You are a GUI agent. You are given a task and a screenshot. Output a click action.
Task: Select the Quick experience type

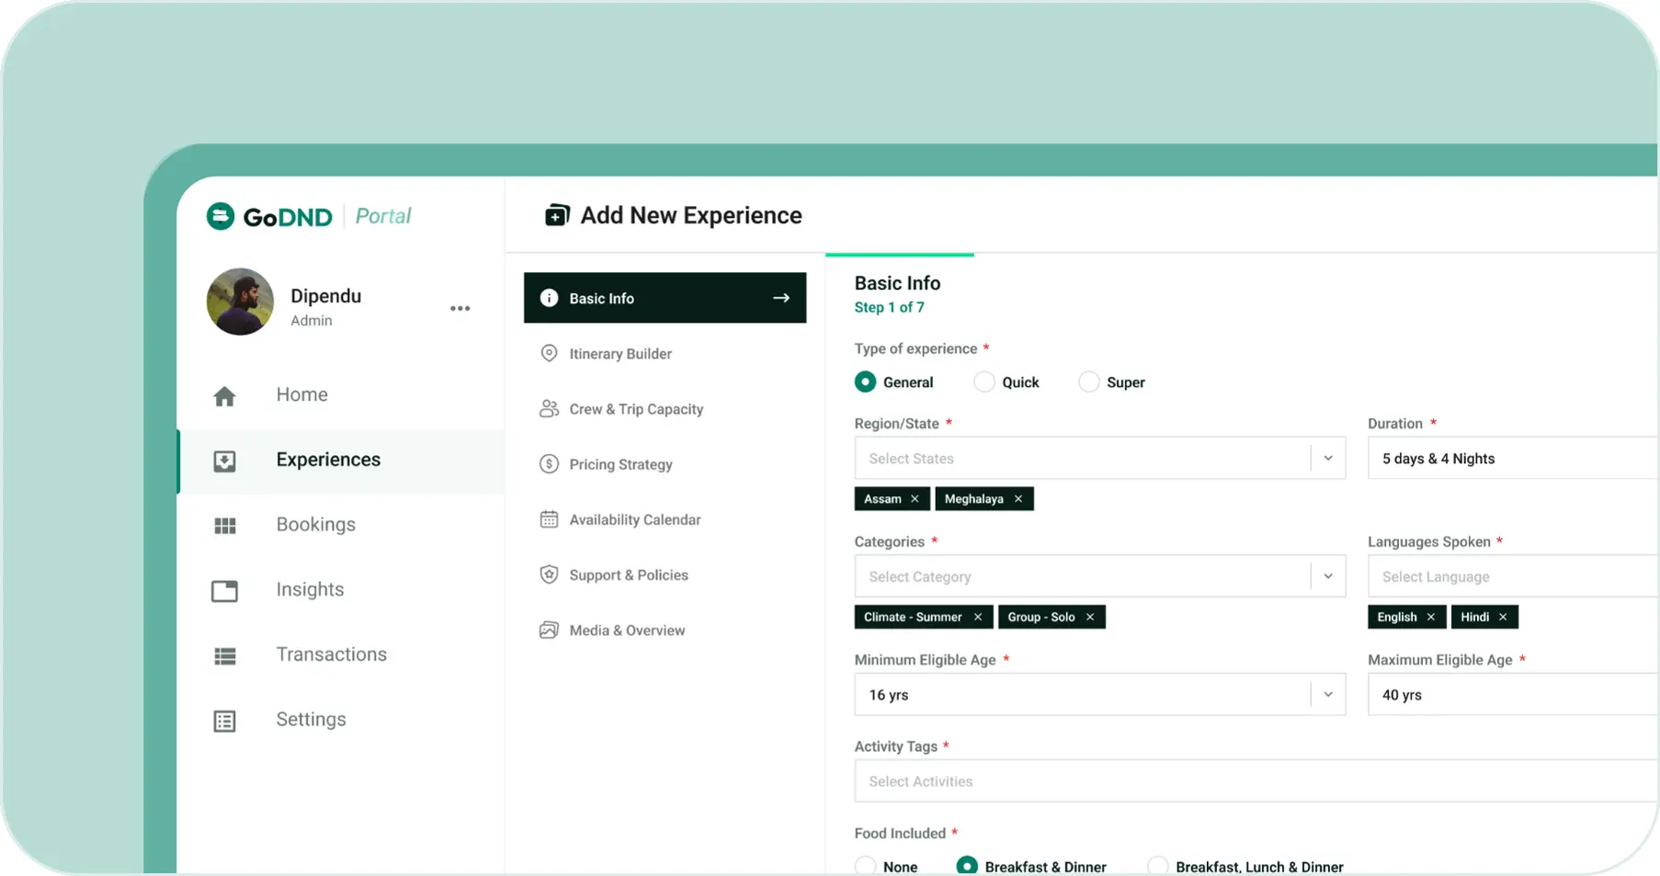click(984, 382)
